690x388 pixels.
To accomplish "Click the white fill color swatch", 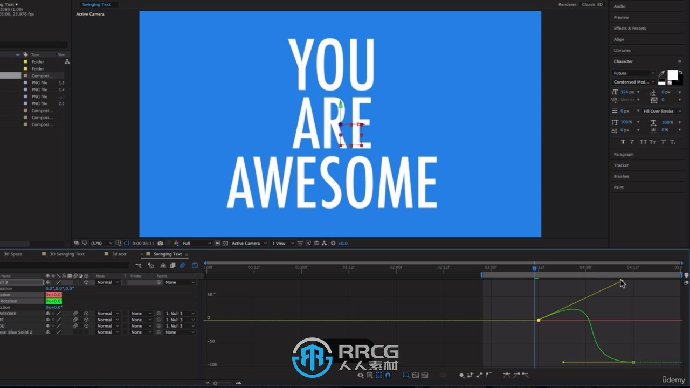I will click(673, 75).
